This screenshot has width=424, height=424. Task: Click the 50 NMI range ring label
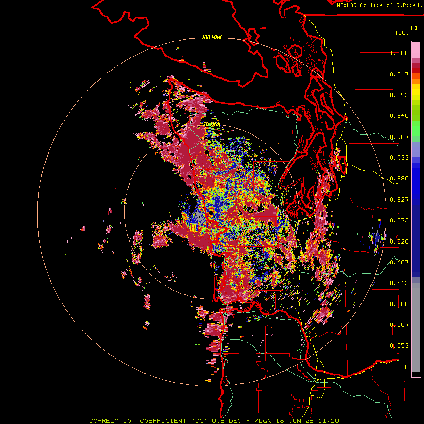pos(212,124)
